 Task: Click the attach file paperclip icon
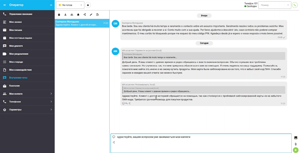click(296, 144)
